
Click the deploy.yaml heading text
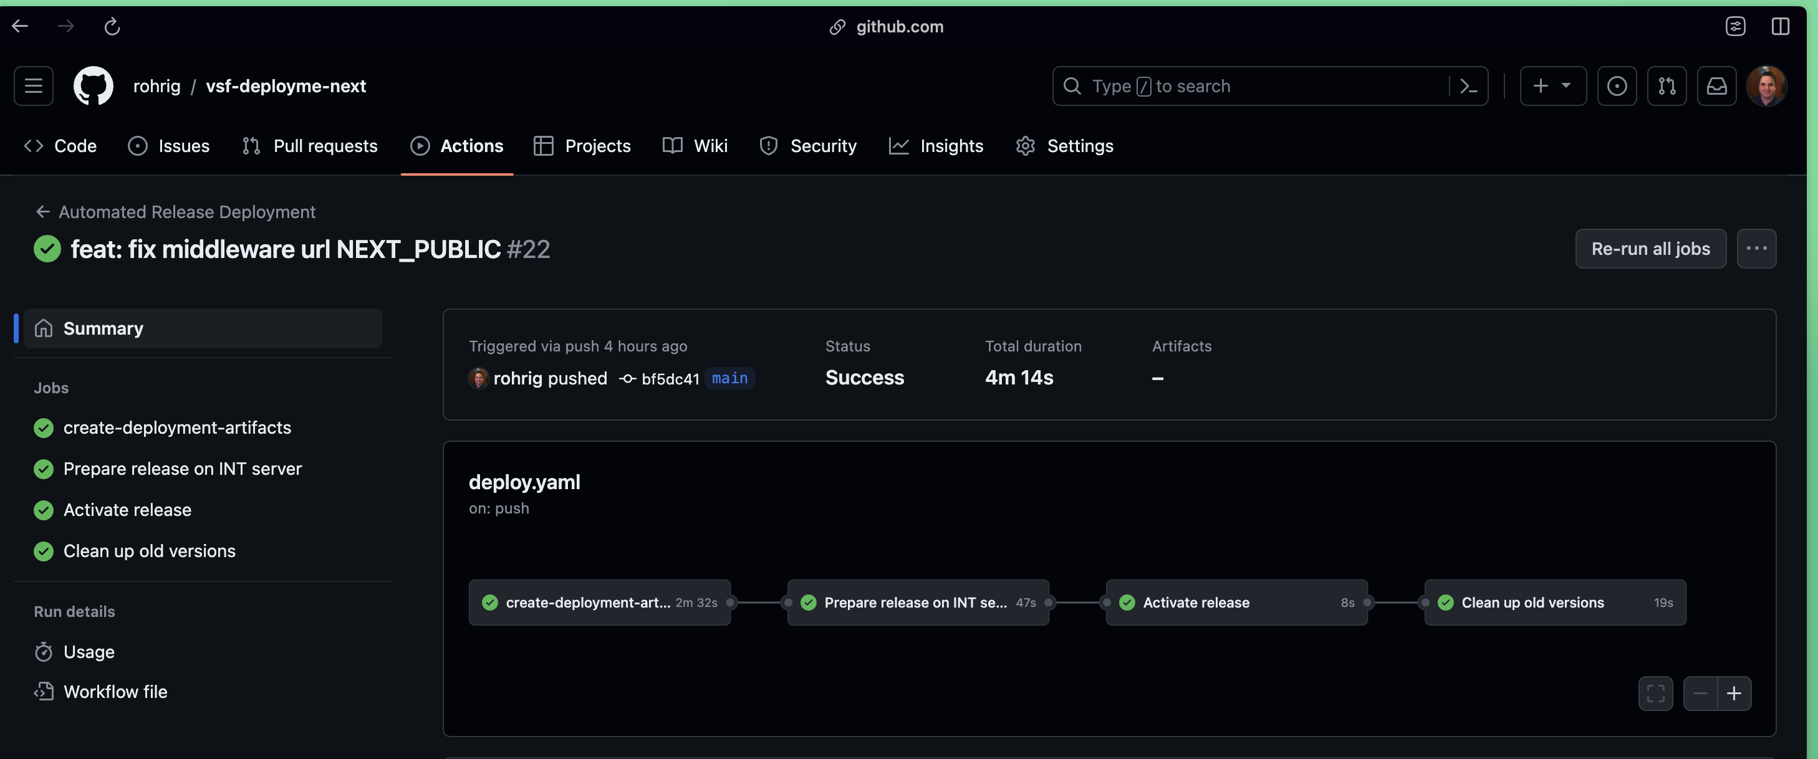524,482
